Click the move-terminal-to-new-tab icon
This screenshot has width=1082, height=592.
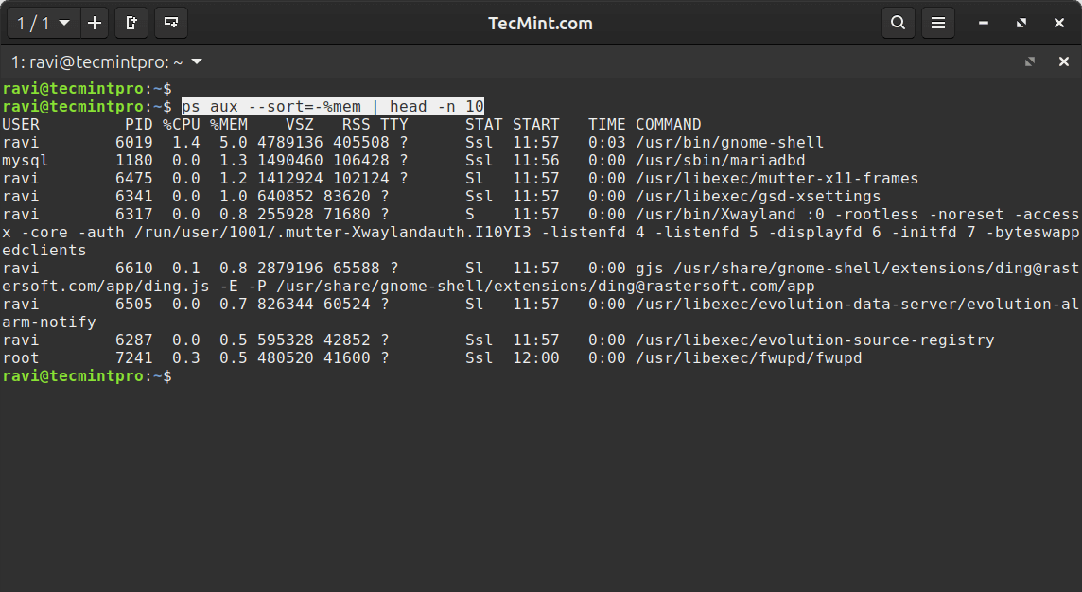point(131,22)
